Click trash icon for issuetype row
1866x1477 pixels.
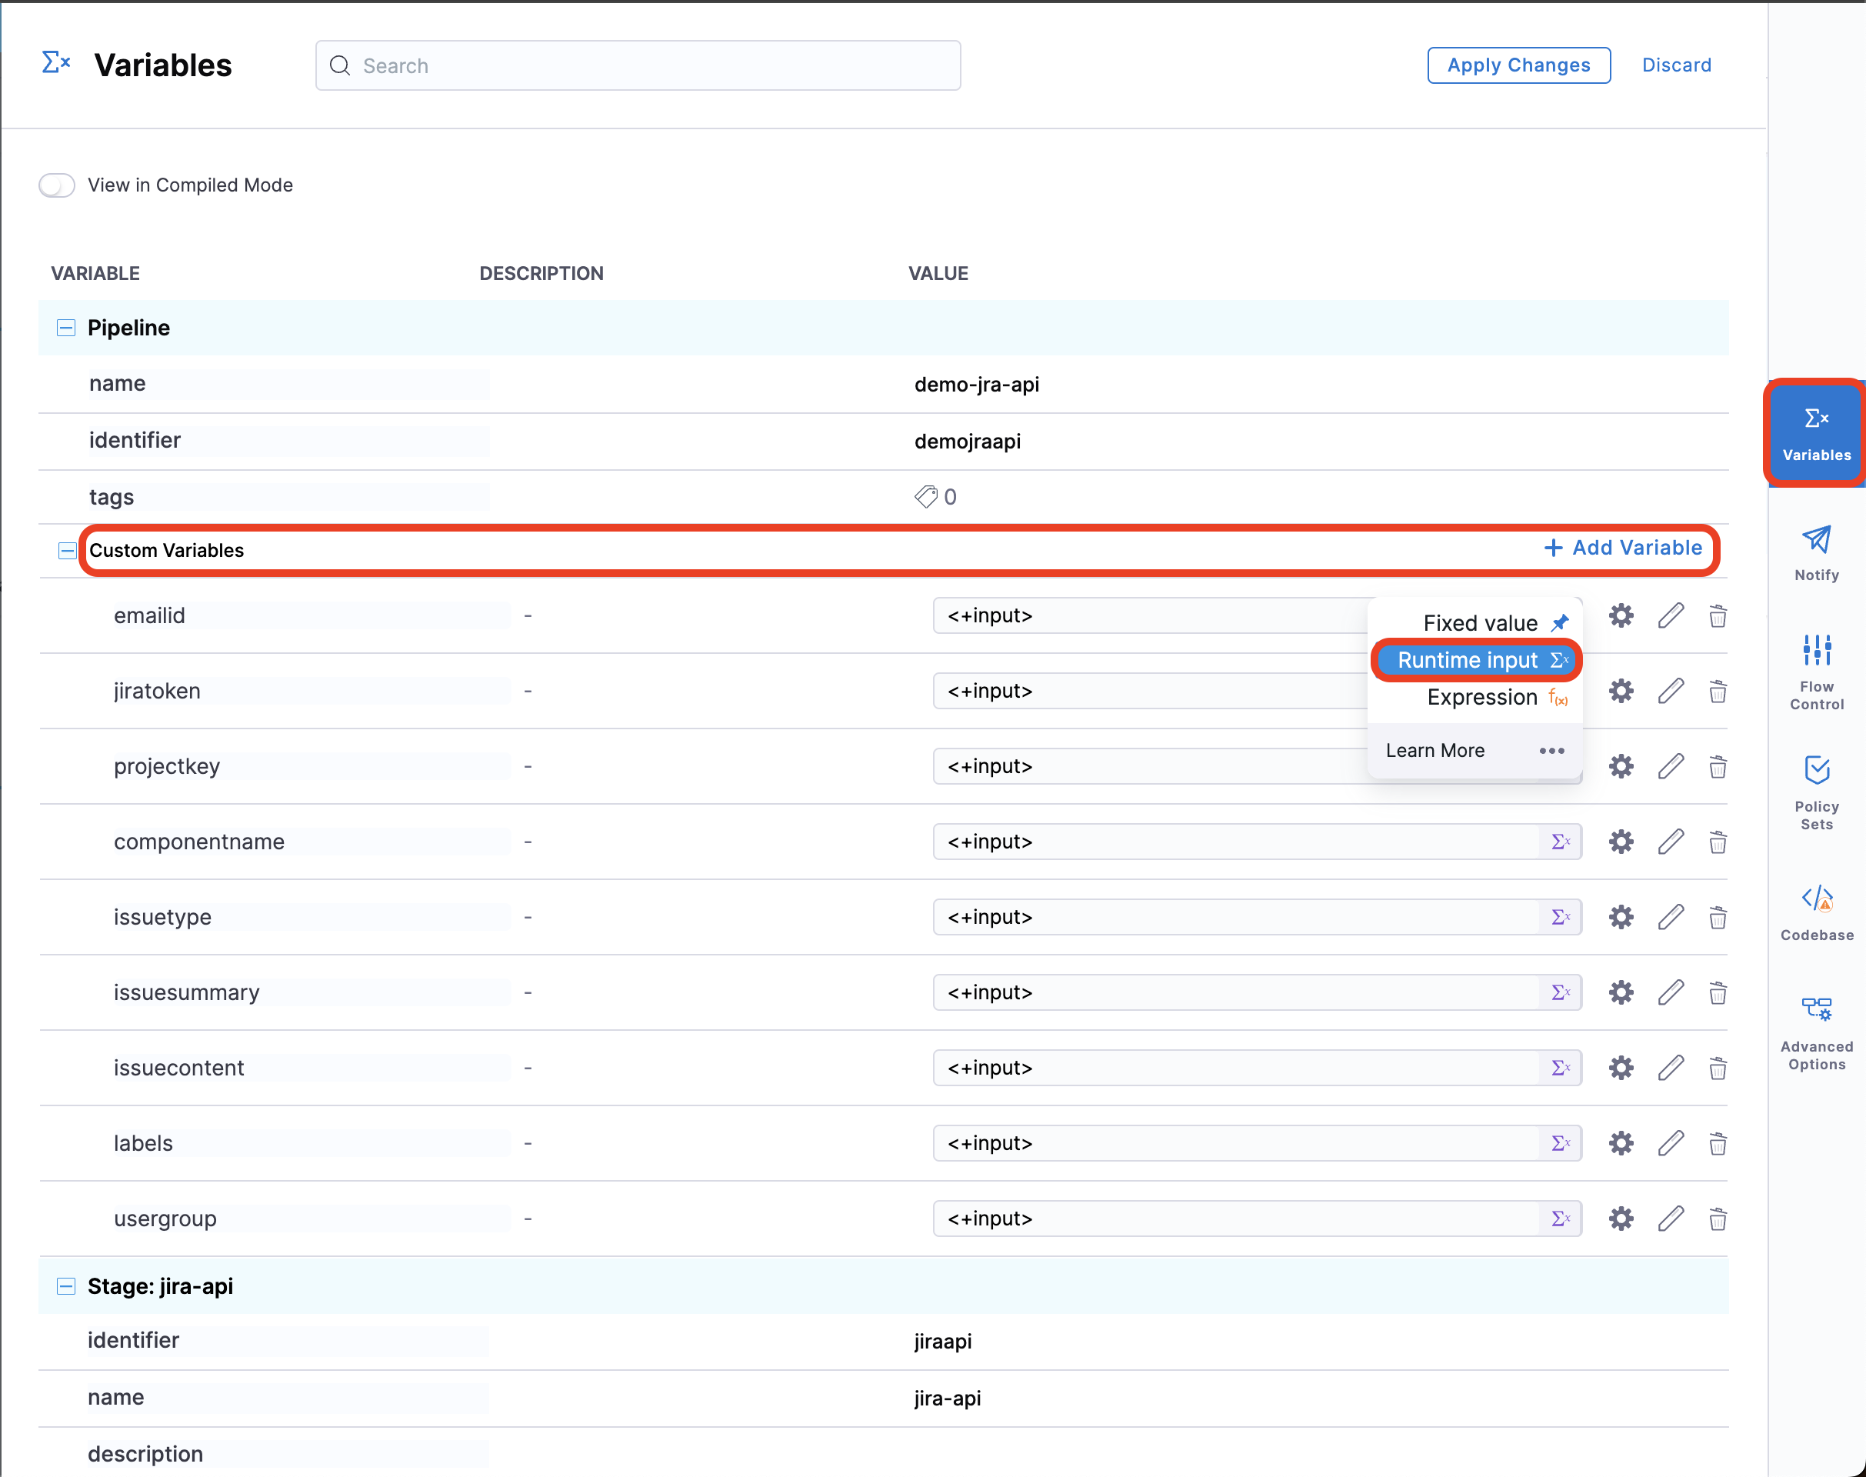(x=1718, y=918)
